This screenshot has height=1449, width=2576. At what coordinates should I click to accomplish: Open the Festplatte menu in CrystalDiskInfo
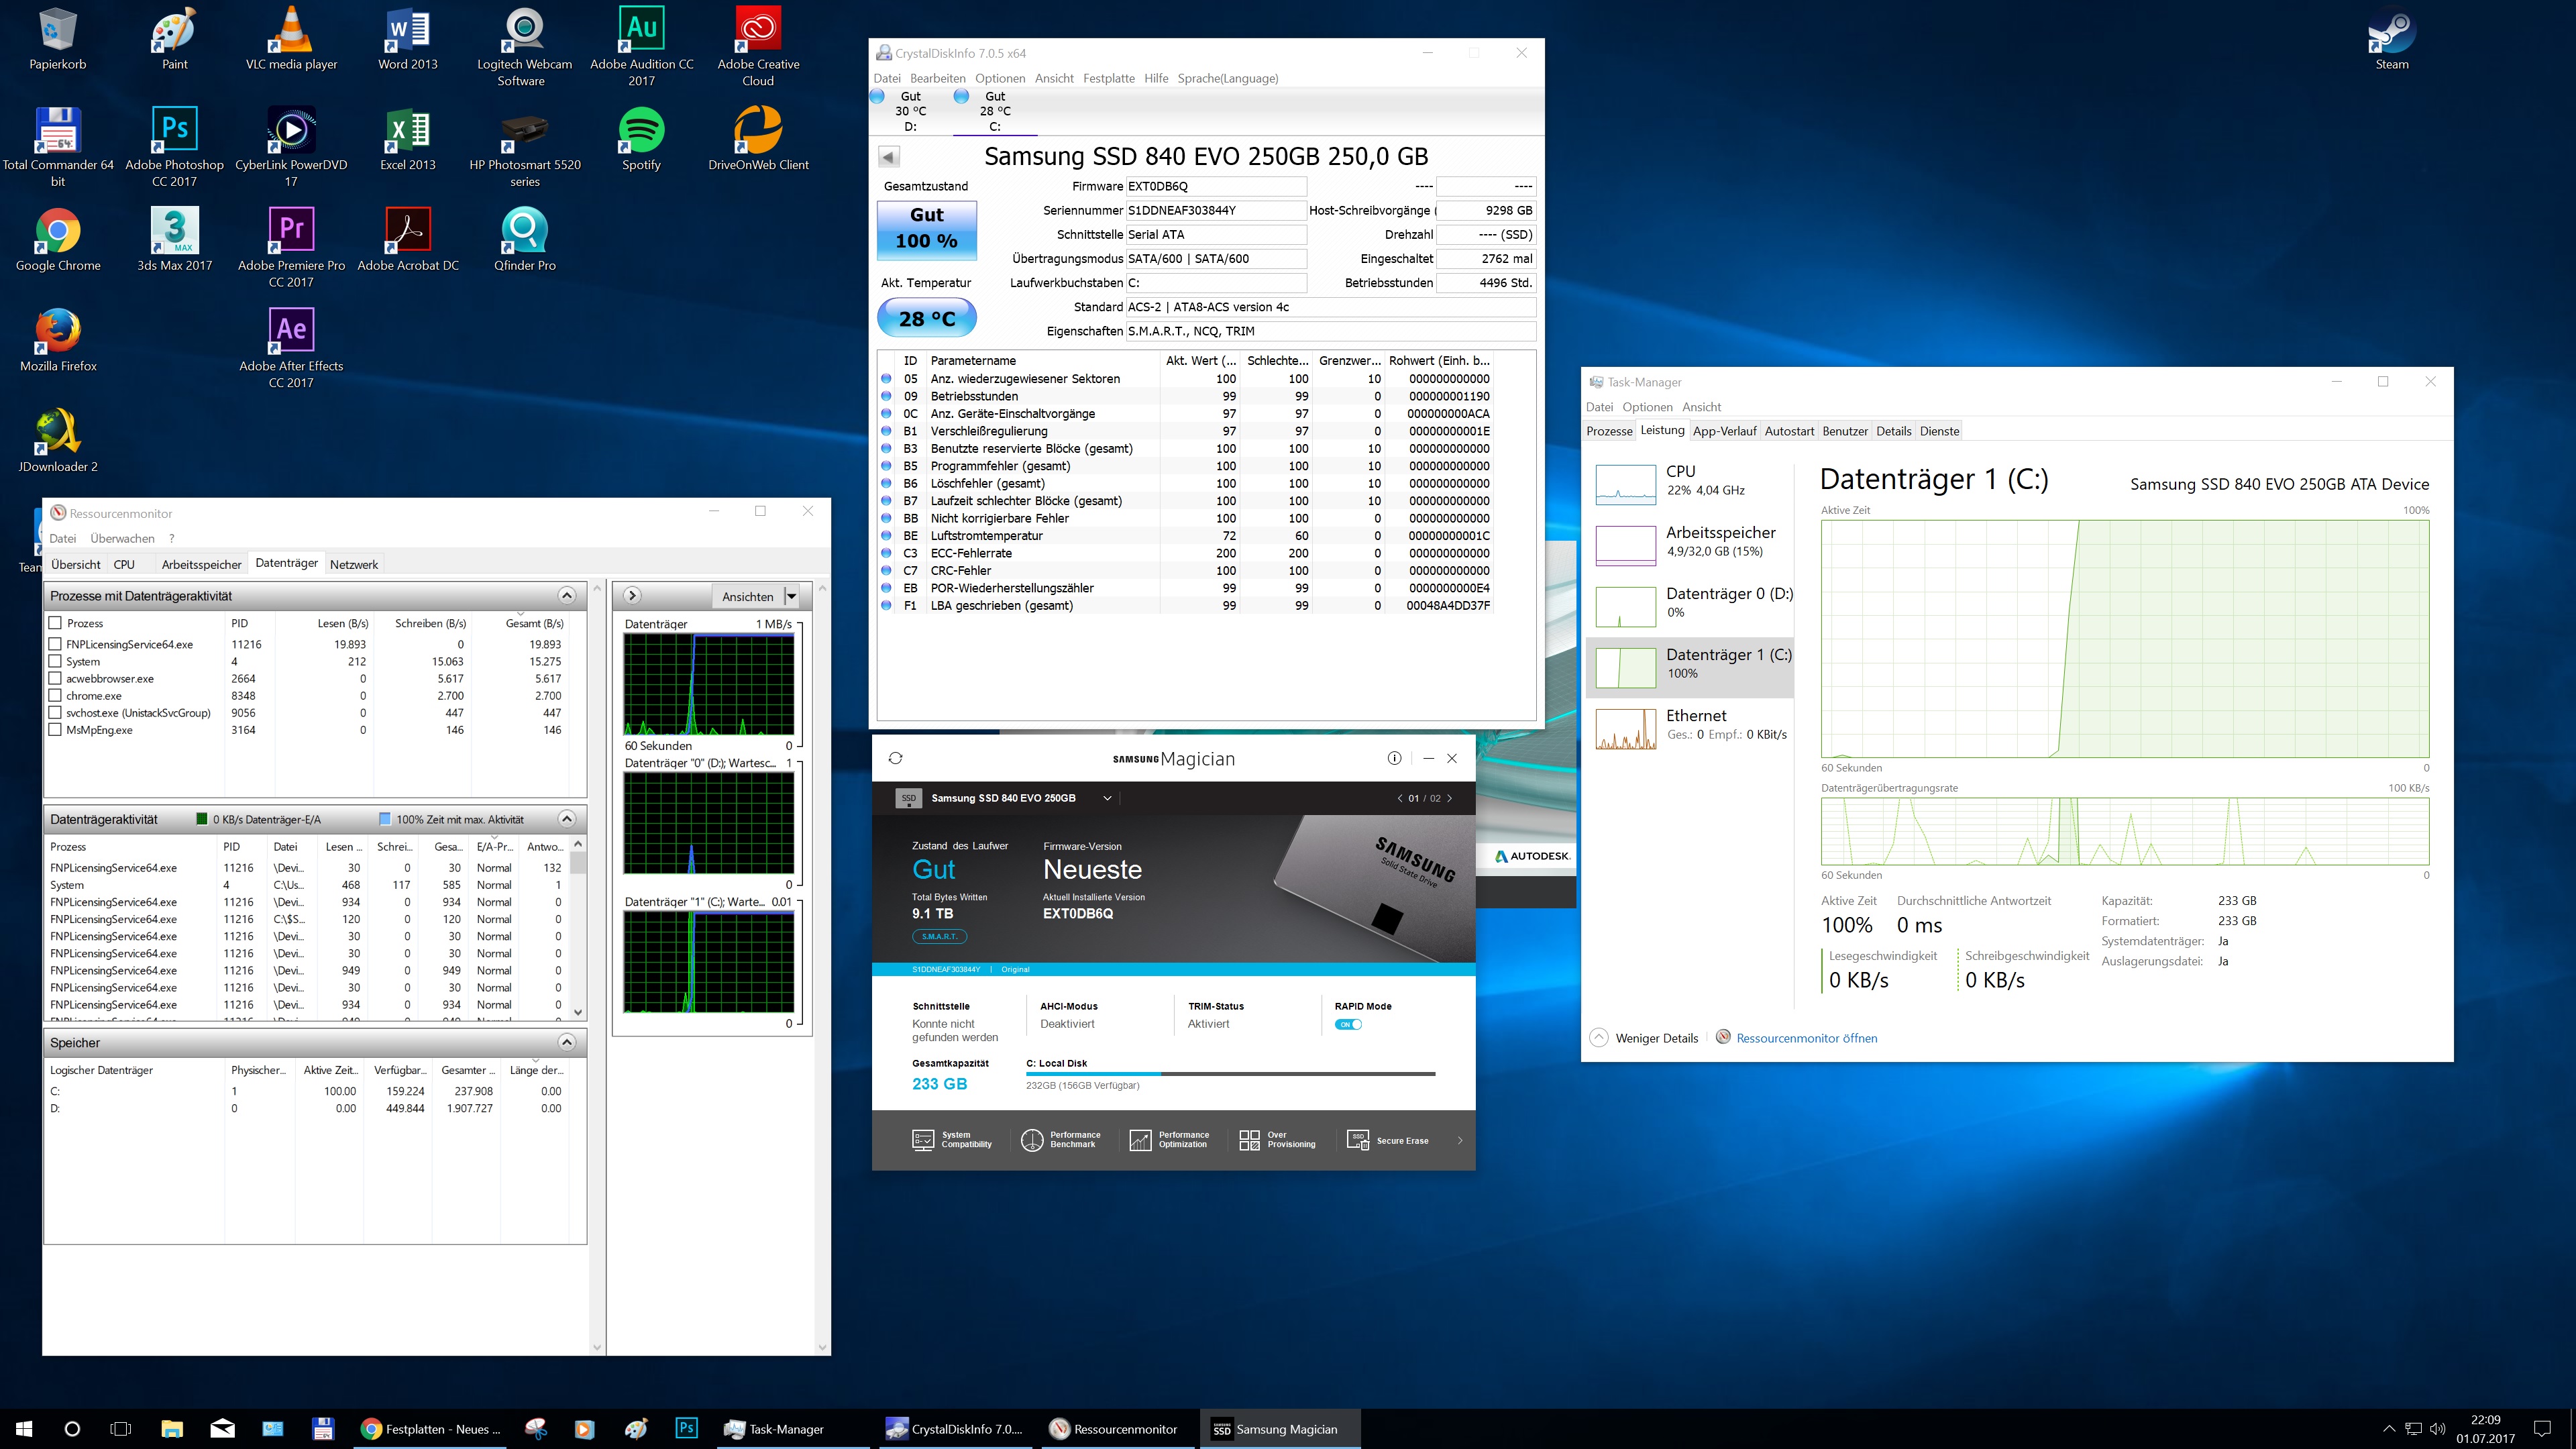[x=1108, y=78]
